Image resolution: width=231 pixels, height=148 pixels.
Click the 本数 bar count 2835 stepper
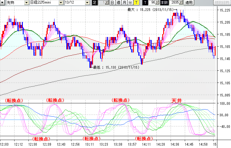(181, 3)
